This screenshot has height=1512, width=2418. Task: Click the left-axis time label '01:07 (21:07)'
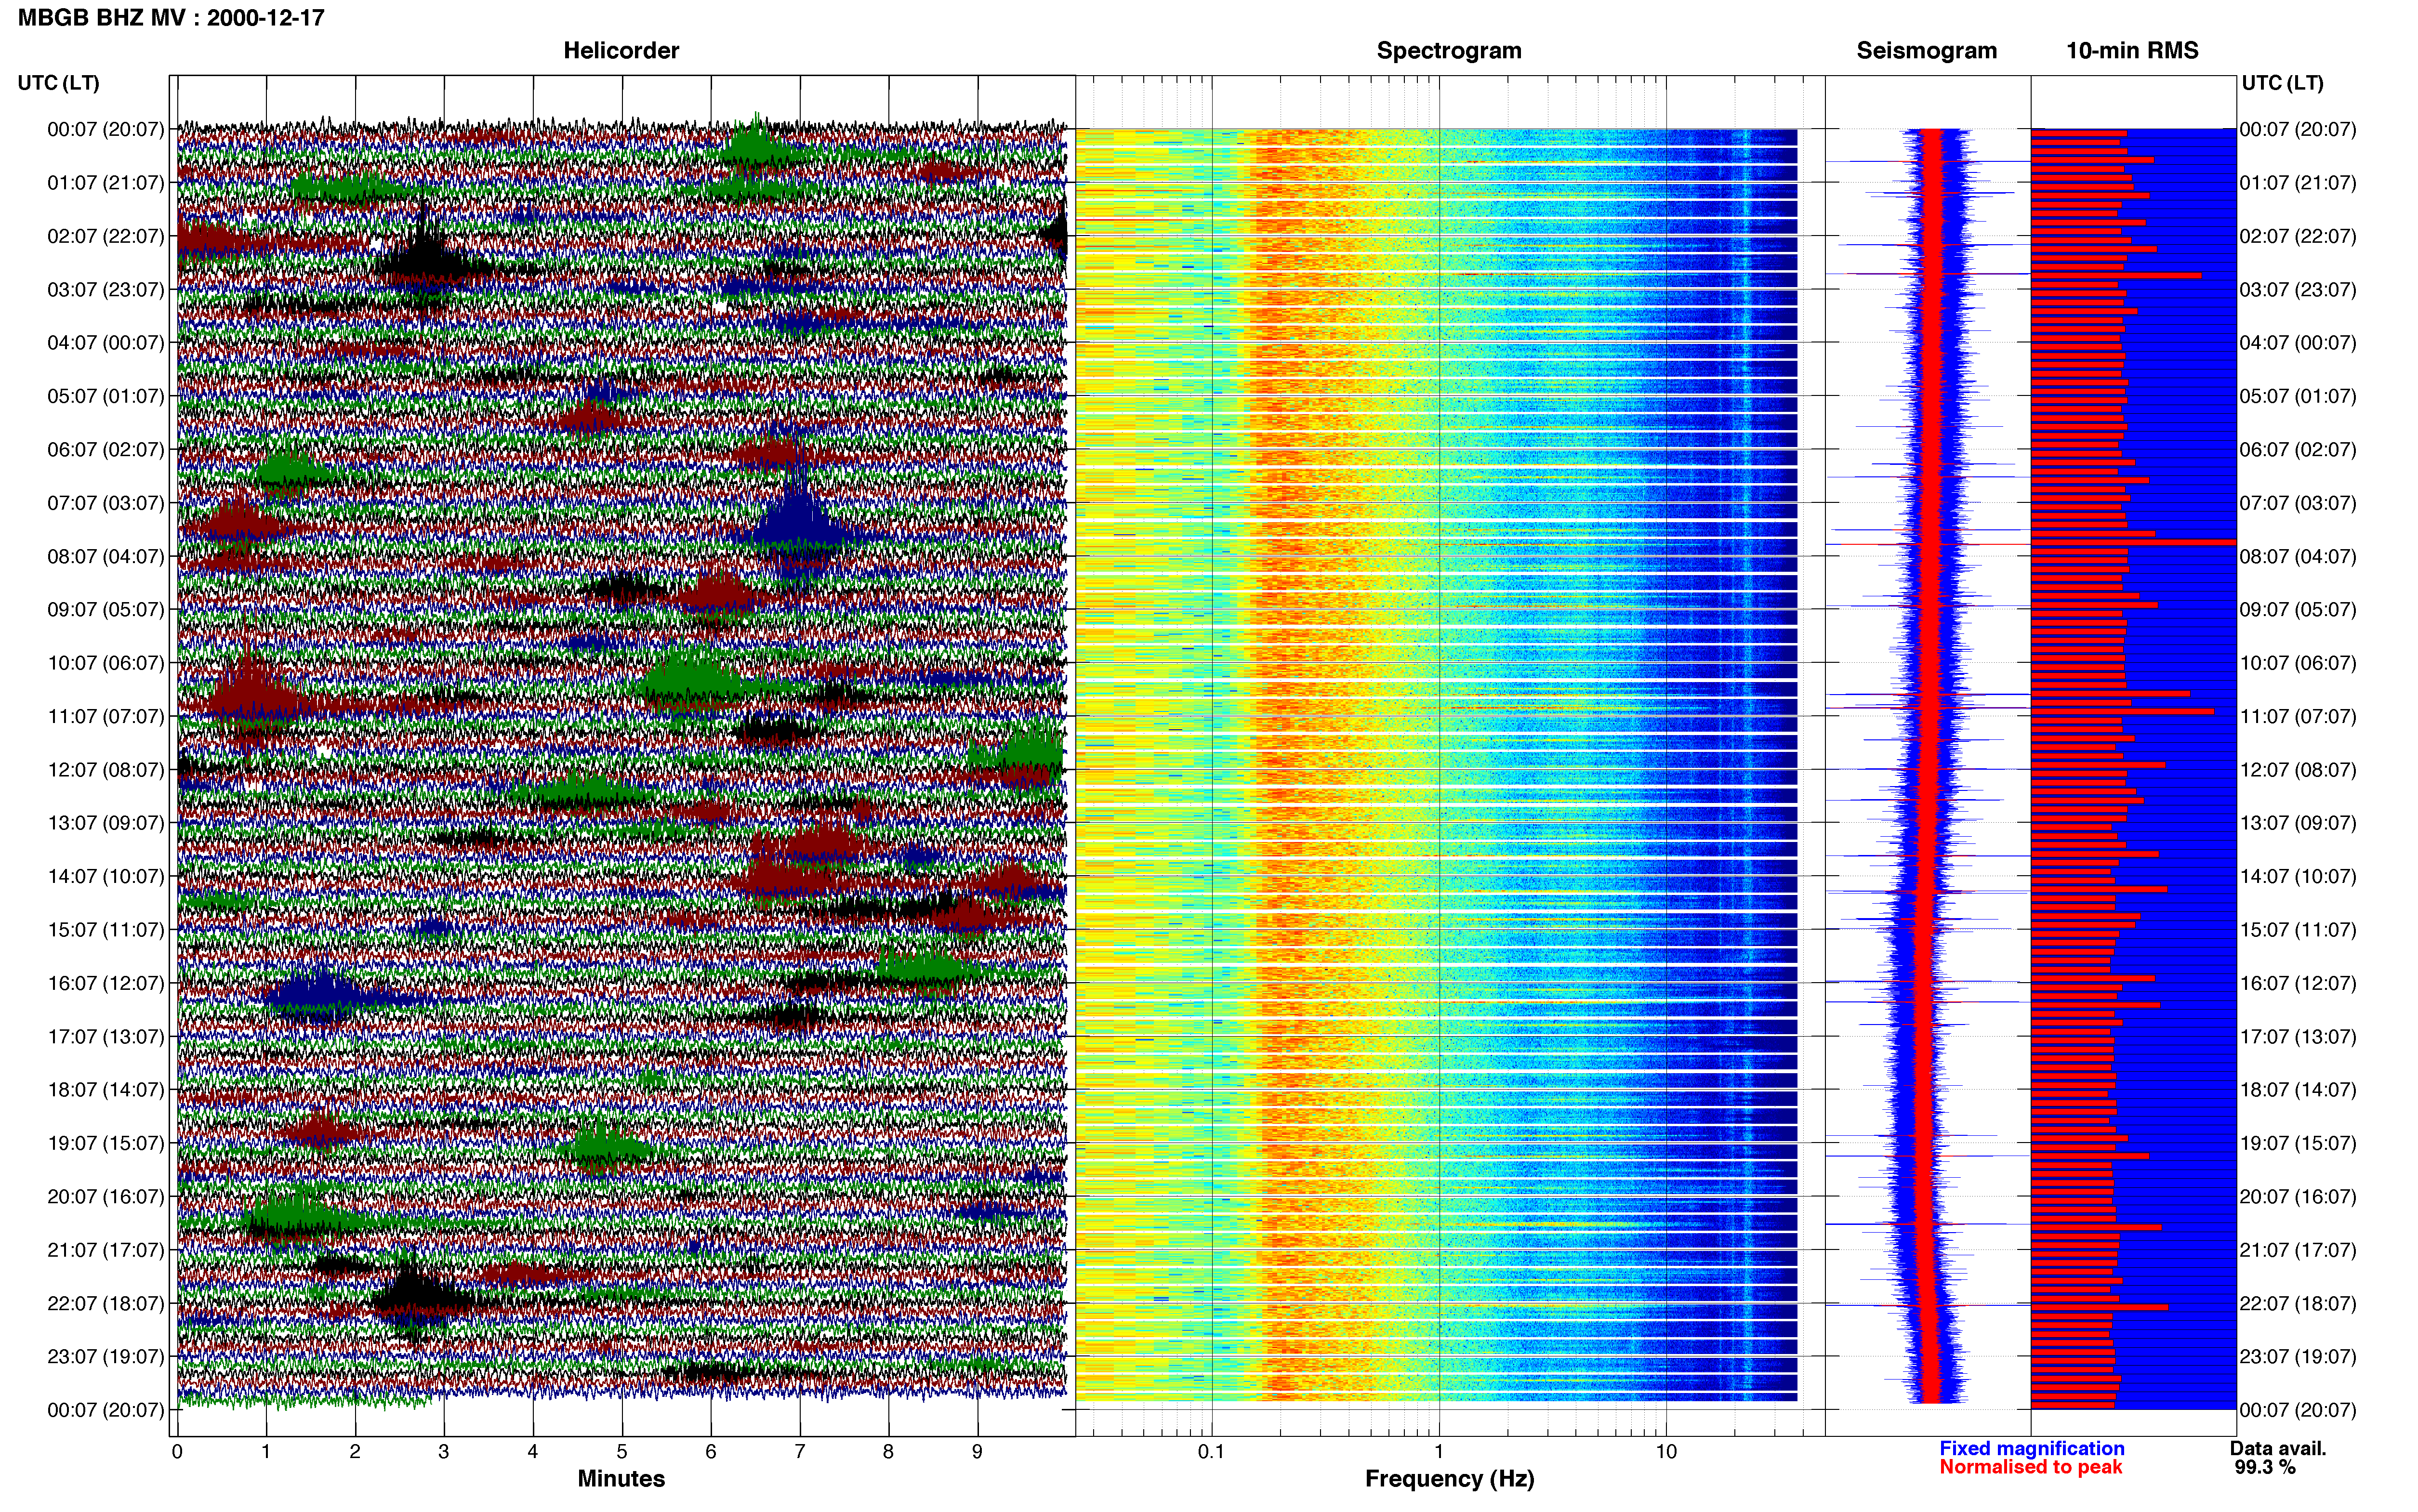[x=105, y=183]
